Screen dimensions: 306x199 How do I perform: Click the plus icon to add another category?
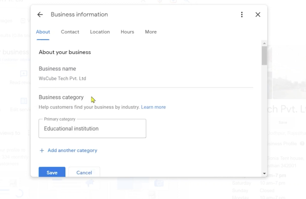(42, 151)
